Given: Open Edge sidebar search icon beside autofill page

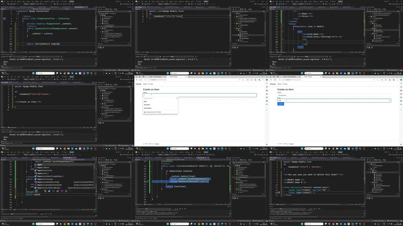Looking at the screenshot, I should point(267,83).
